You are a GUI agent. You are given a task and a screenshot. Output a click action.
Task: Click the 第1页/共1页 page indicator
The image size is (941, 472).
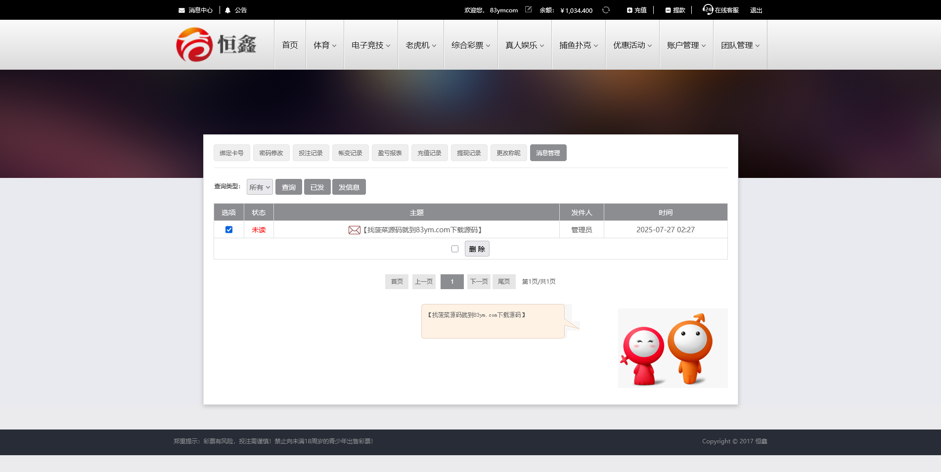pyautogui.click(x=539, y=282)
